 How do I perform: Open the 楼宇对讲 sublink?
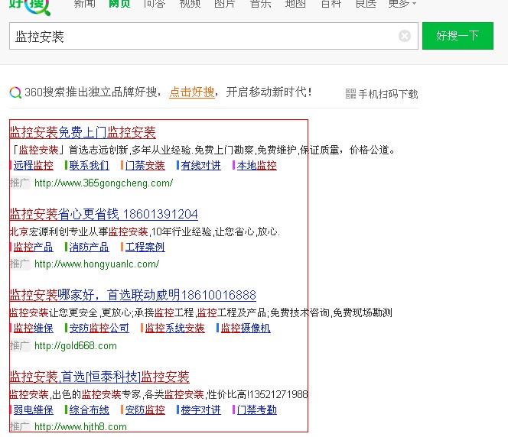201,410
